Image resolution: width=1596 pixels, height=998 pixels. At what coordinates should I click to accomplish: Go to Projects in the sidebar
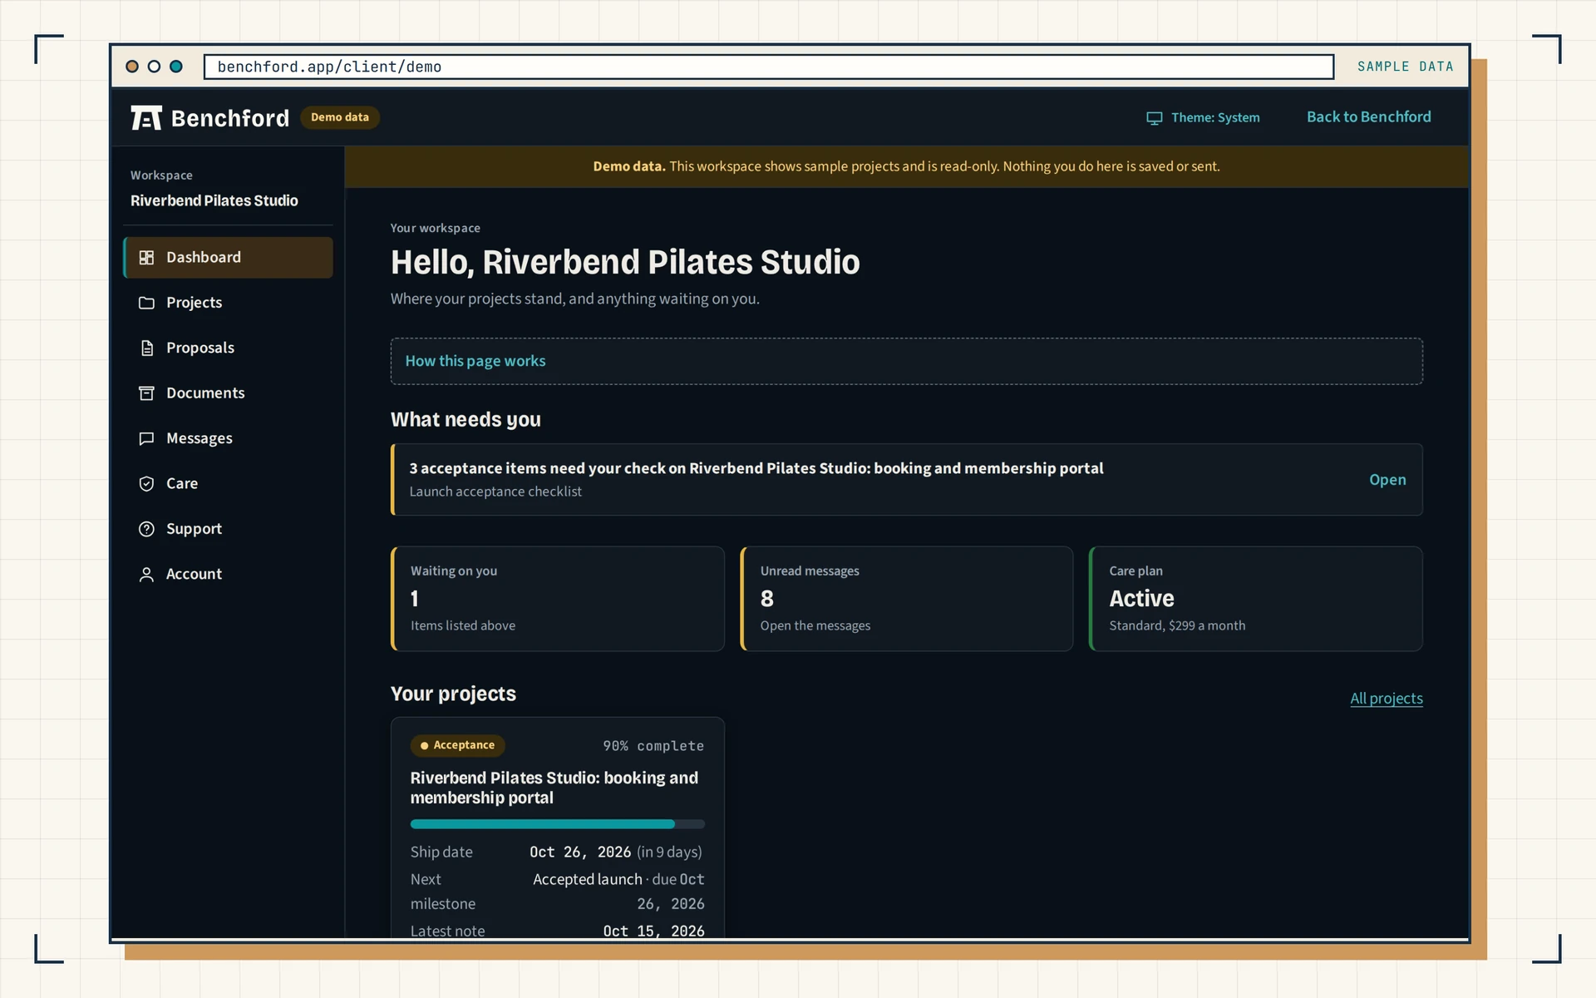point(228,303)
